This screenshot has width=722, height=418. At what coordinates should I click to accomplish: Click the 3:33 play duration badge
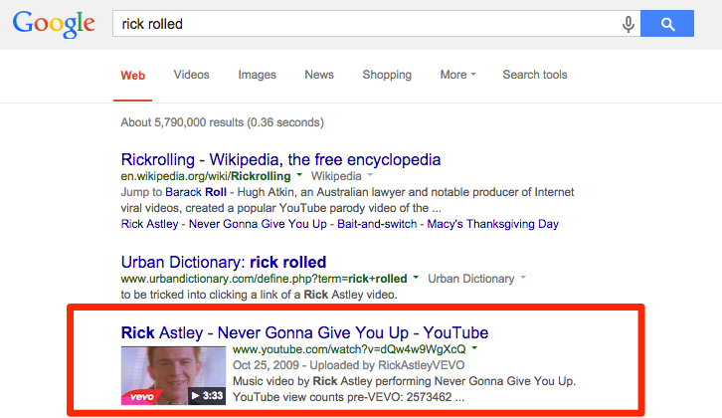pos(207,395)
